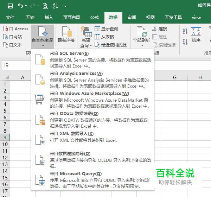Select row 5 header
The image size is (211, 197).
click(5, 111)
